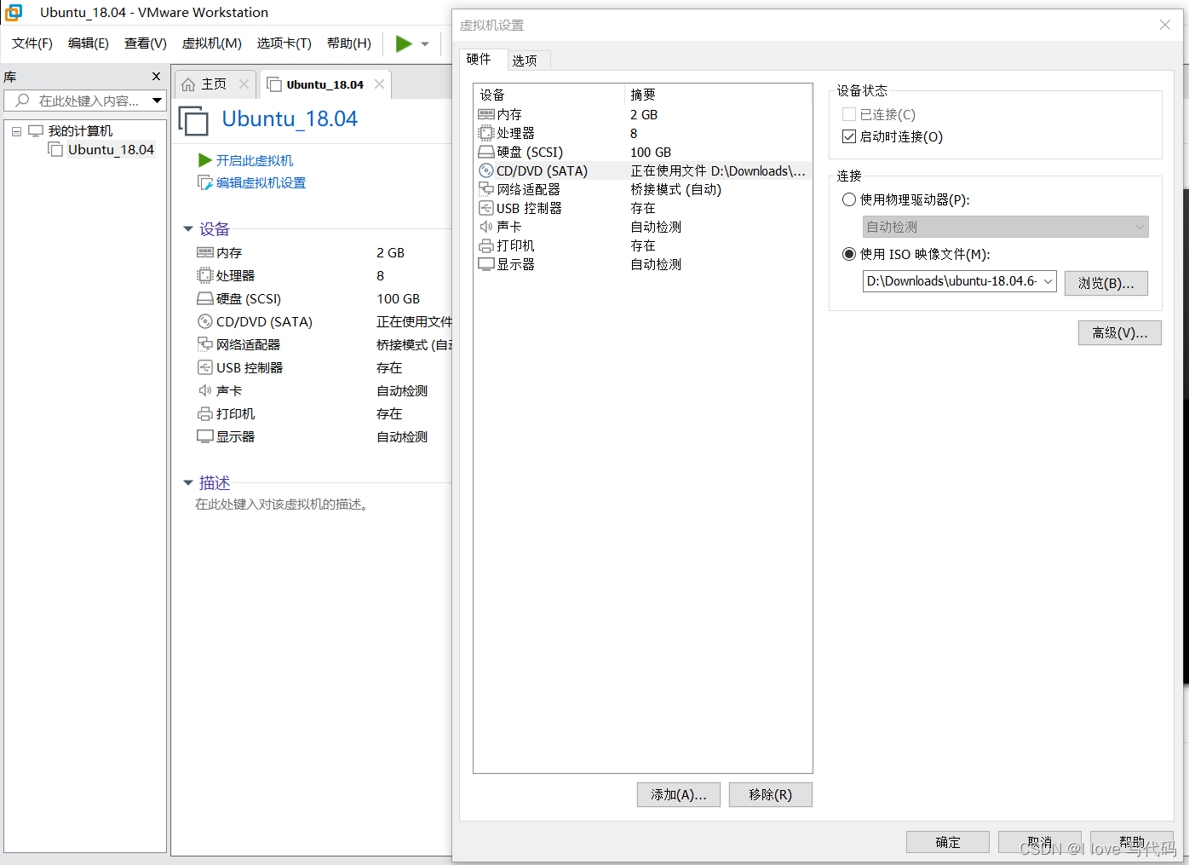Click the green power-on play toolbar icon
Image resolution: width=1189 pixels, height=865 pixels.
pyautogui.click(x=404, y=43)
